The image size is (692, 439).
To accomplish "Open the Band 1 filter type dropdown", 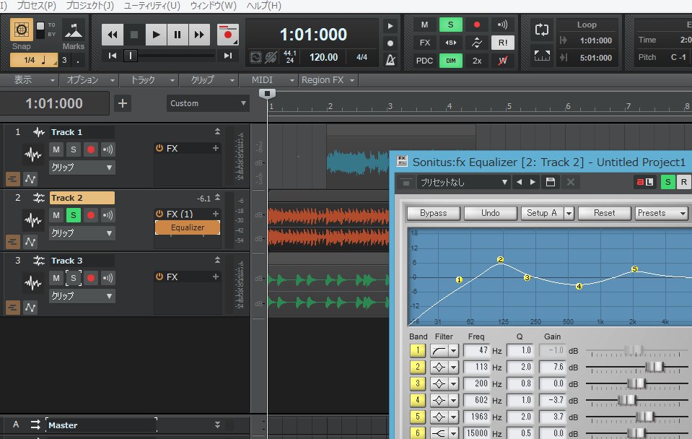I will click(x=453, y=351).
